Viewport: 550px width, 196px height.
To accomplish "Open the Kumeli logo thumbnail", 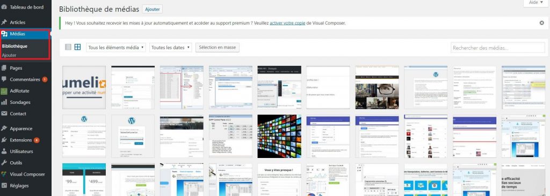I will pyautogui.click(x=84, y=87).
